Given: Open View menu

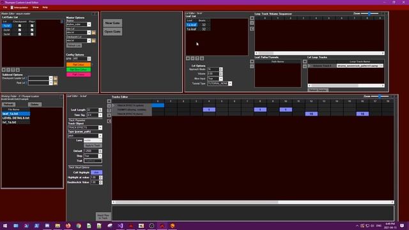Looking at the screenshot, I should pyautogui.click(x=36, y=7).
